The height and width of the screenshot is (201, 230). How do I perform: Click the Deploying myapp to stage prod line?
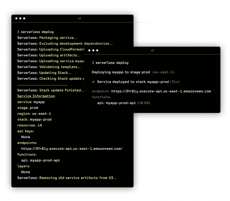[x=121, y=72]
